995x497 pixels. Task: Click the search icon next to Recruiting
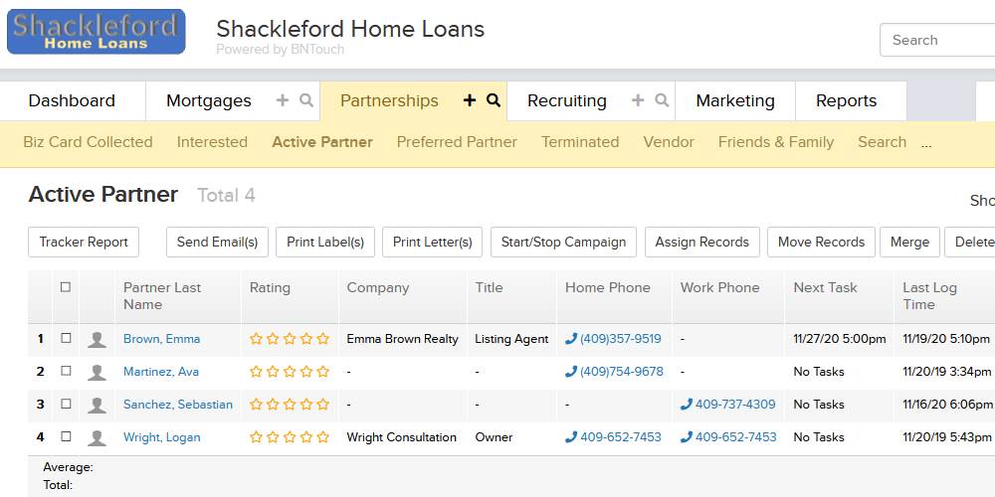(662, 100)
